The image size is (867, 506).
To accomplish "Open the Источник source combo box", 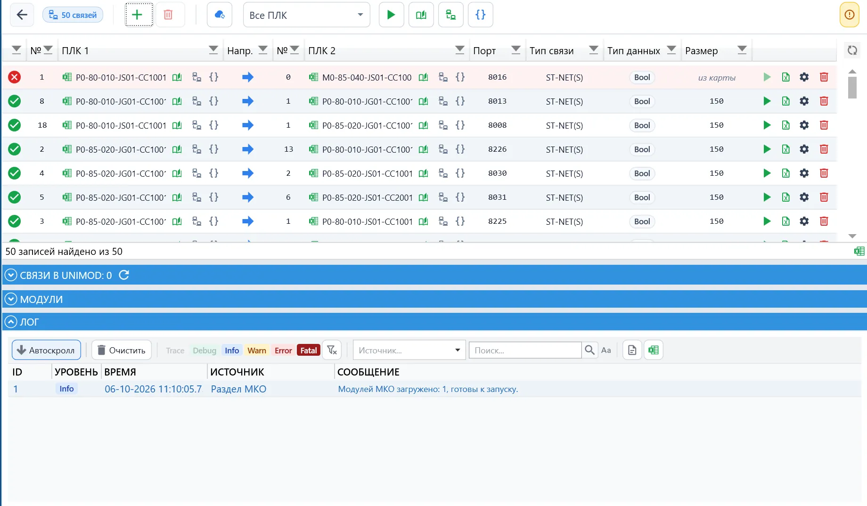I will [409, 350].
